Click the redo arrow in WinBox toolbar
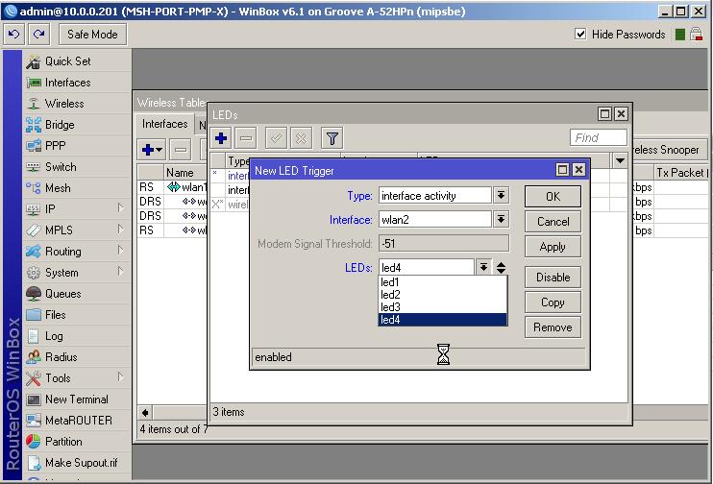This screenshot has width=713, height=484. (x=38, y=34)
